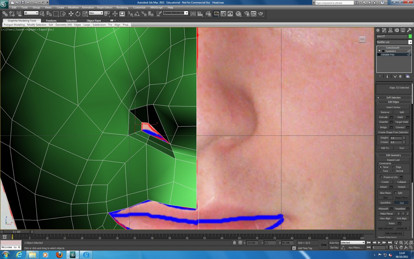The image size is (414, 259).
Task: Click the Rectangular Selection Region icon
Action: [x=56, y=14]
